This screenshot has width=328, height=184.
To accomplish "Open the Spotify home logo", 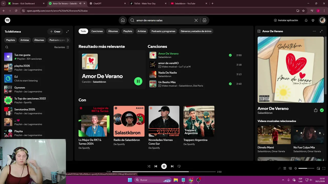I will [8, 20].
